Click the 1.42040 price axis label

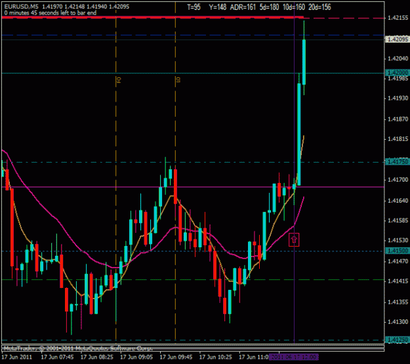click(398, 58)
